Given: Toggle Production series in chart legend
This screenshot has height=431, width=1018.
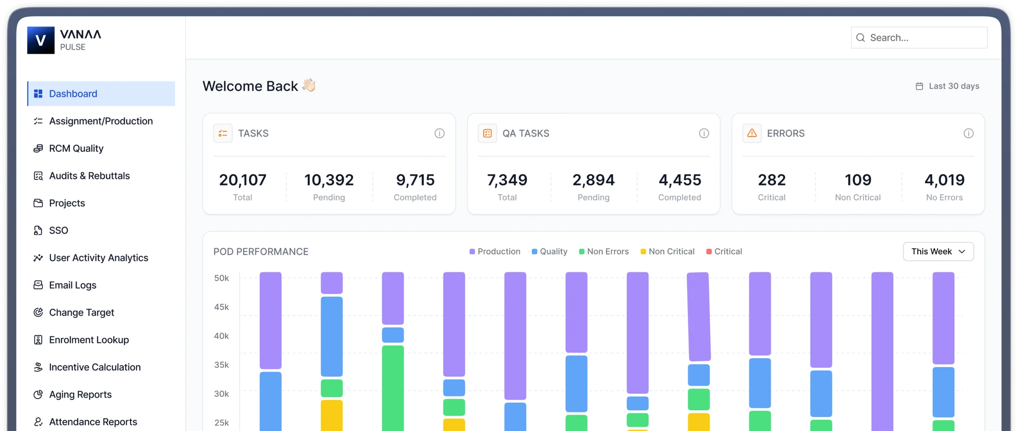Looking at the screenshot, I should tap(495, 251).
